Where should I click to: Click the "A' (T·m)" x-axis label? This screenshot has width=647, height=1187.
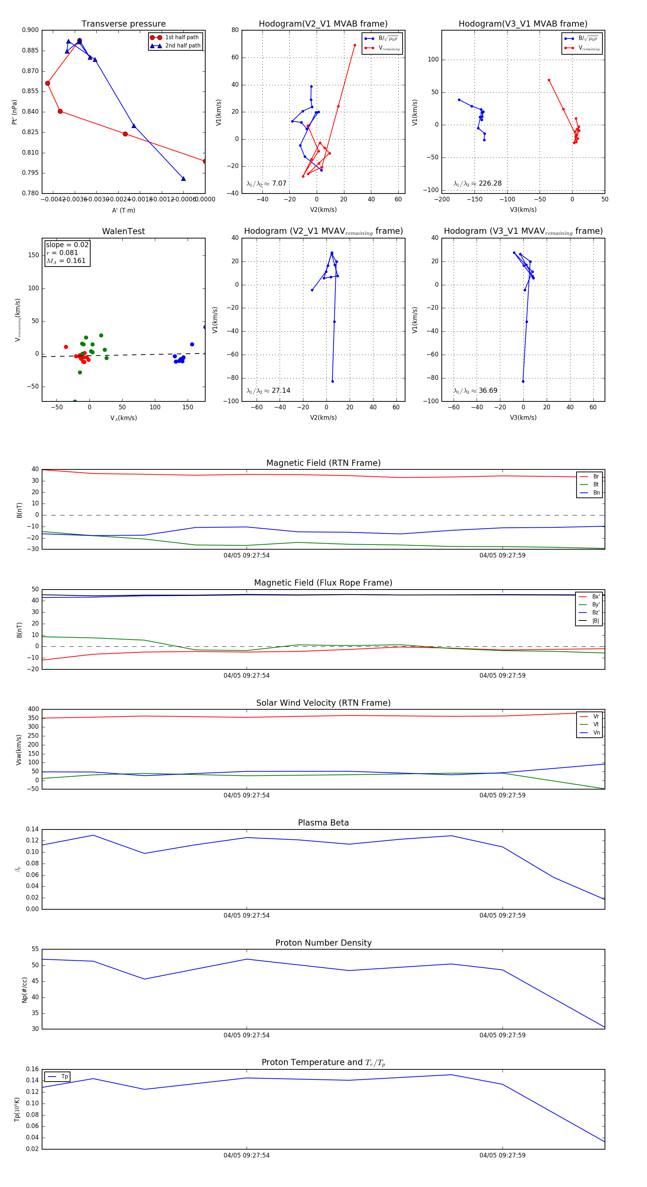coord(123,210)
